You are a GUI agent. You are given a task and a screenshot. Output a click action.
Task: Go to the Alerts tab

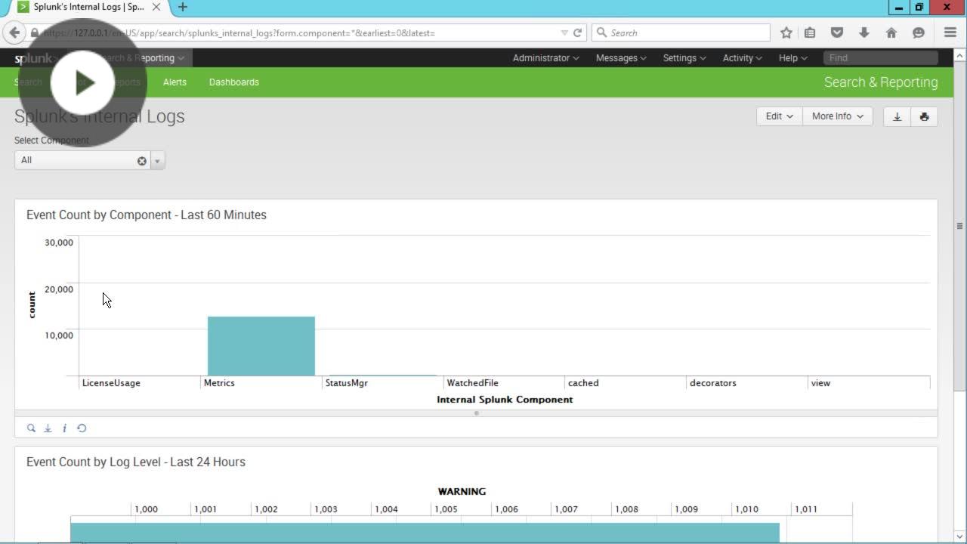(x=175, y=82)
